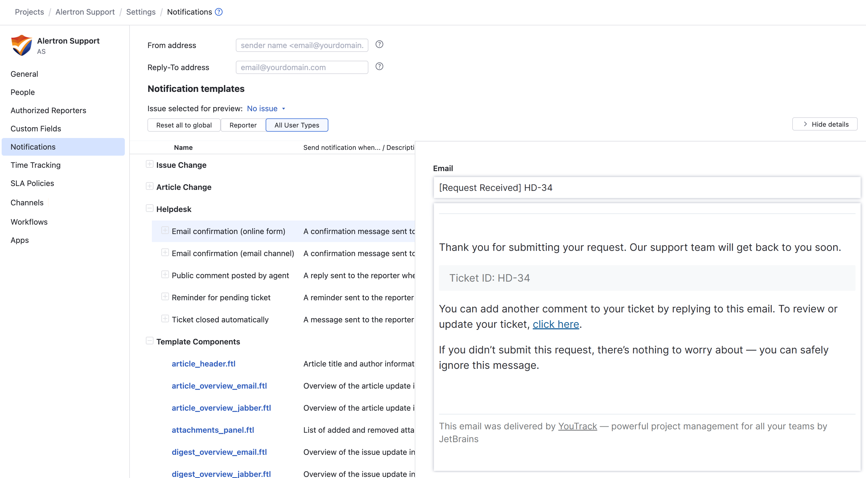Select Ticket closed automatically template
The height and width of the screenshot is (478, 866).
point(220,320)
